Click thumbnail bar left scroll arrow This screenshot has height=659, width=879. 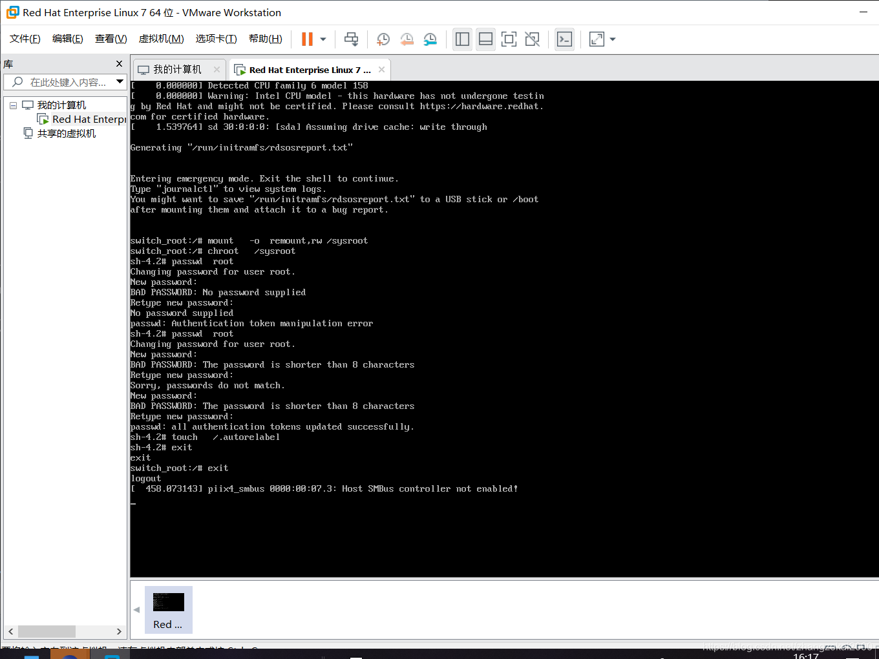(x=136, y=609)
